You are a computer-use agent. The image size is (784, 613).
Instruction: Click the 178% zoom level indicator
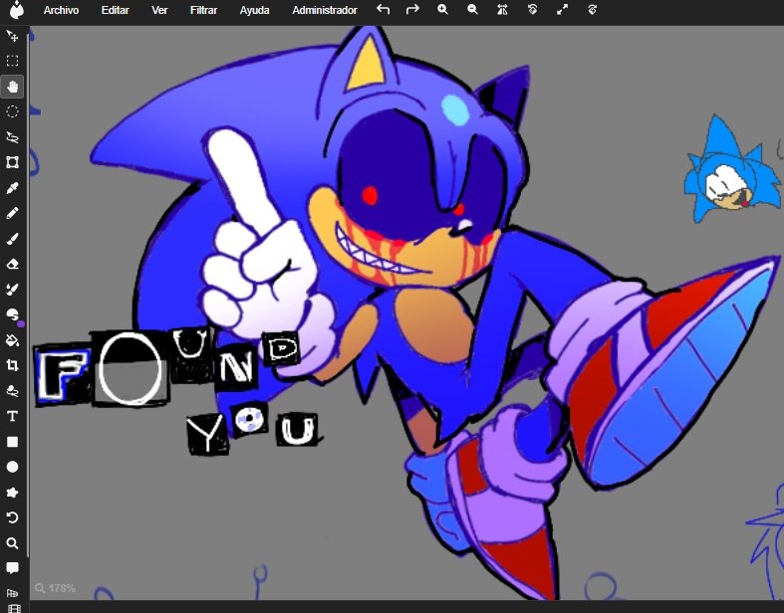(x=56, y=588)
